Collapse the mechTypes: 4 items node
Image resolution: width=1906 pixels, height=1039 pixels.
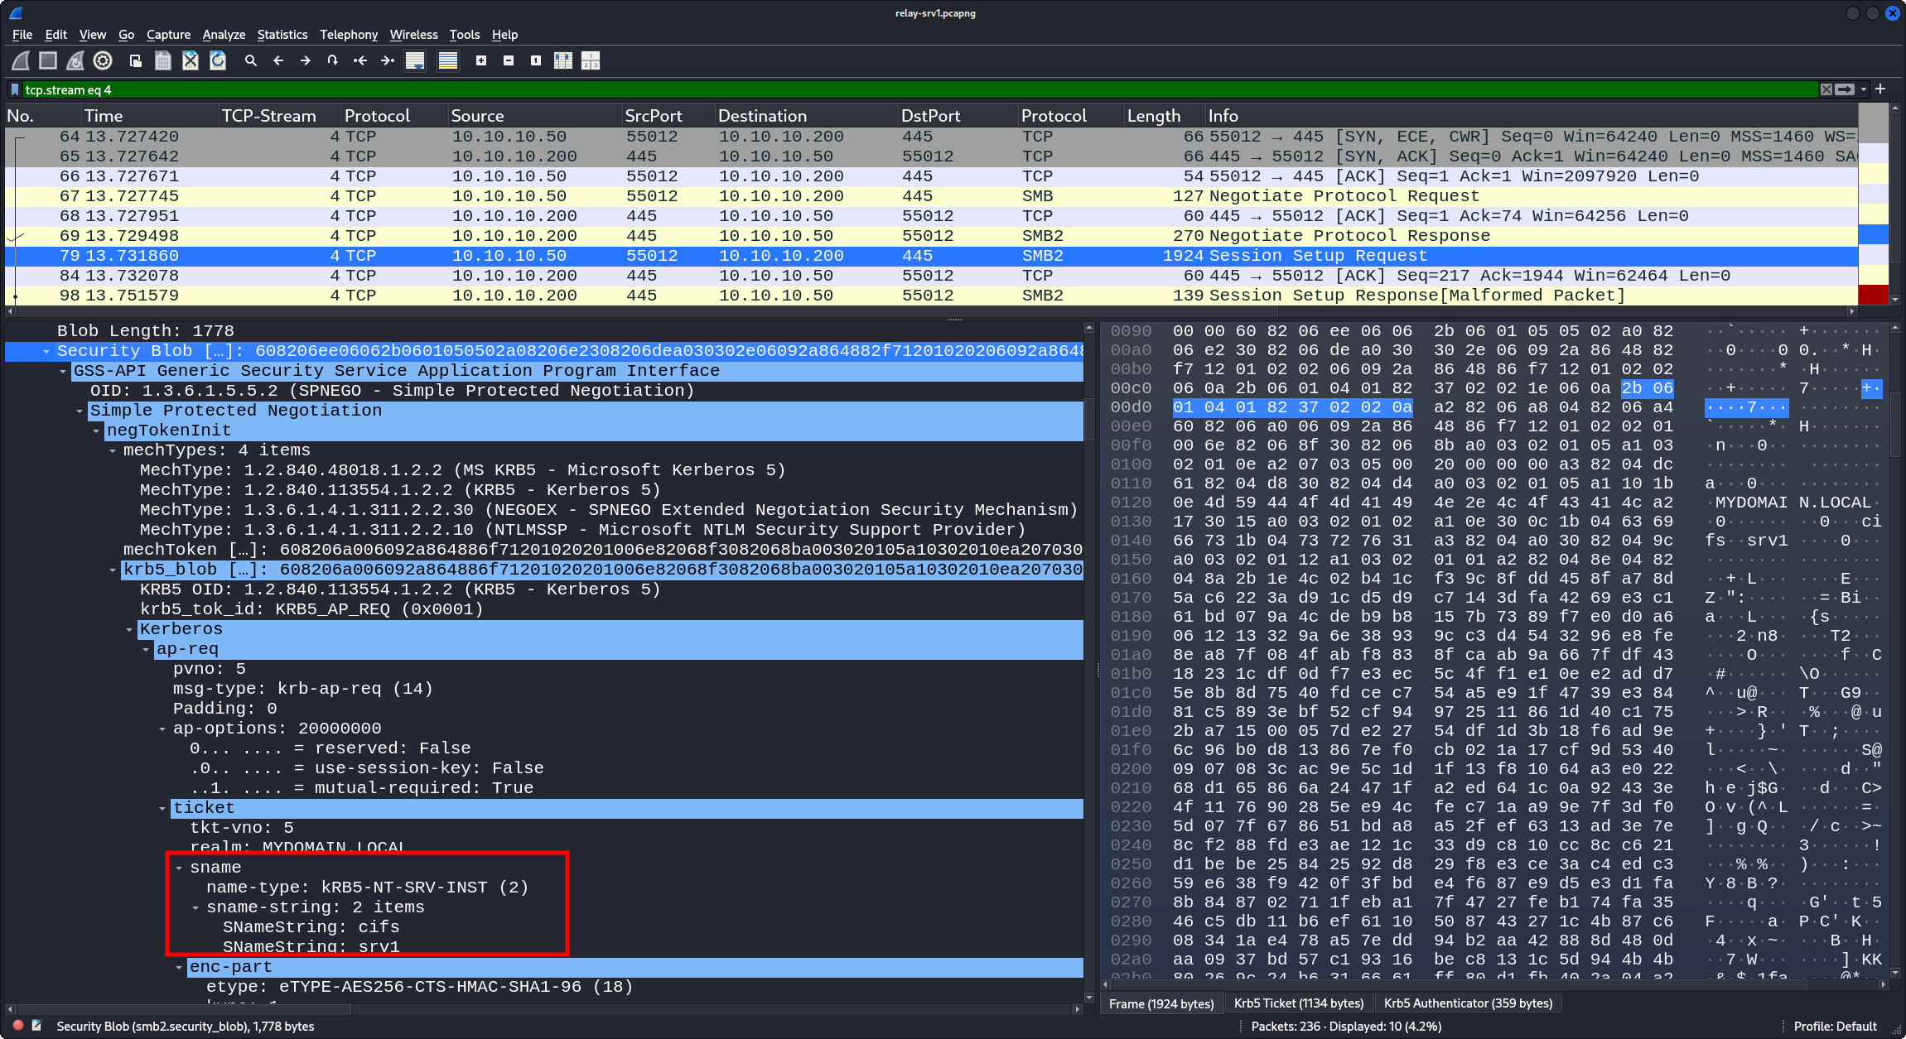pos(113,450)
